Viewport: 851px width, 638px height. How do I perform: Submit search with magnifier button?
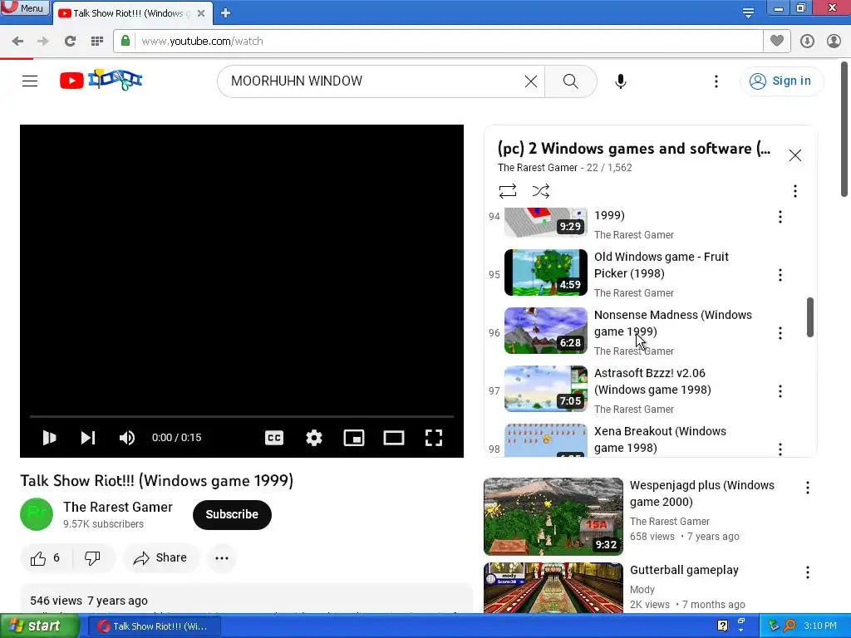[570, 81]
